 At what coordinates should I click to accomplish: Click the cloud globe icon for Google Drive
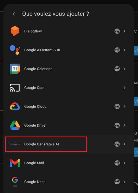(x=117, y=125)
